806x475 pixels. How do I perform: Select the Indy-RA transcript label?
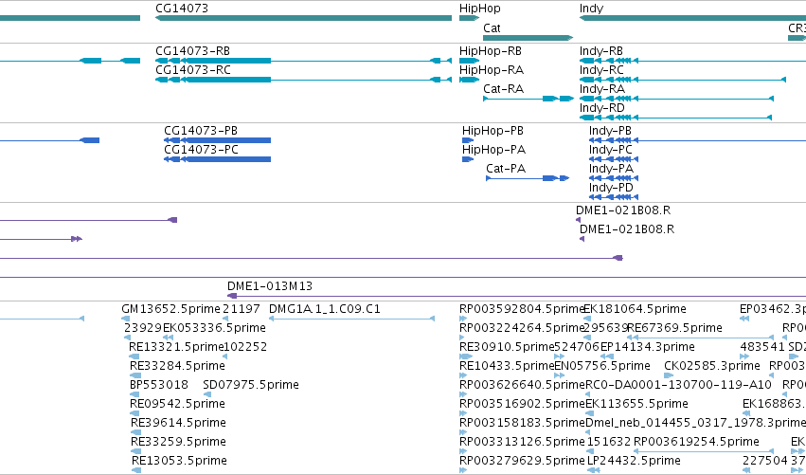click(602, 89)
